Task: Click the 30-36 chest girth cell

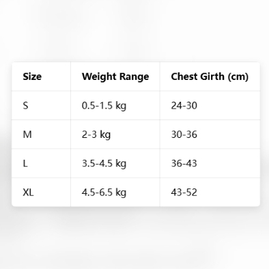Action: pyautogui.click(x=210, y=134)
